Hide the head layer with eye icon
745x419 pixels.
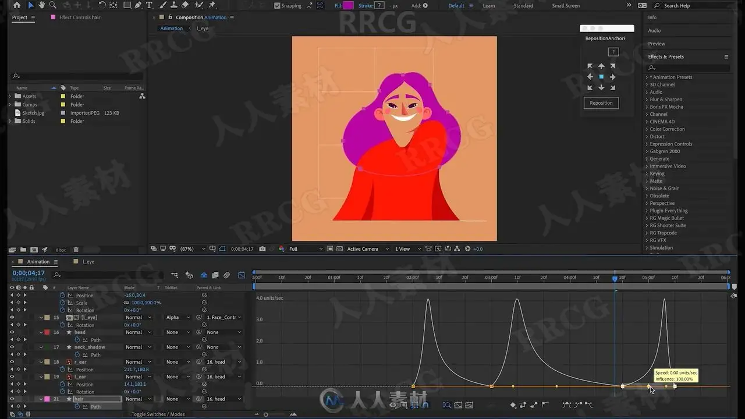point(12,332)
